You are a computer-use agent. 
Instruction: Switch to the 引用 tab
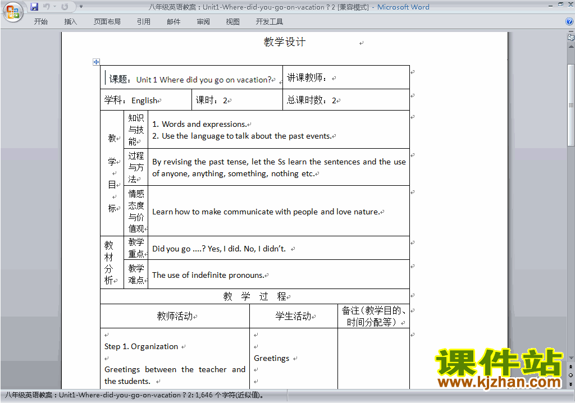[144, 22]
